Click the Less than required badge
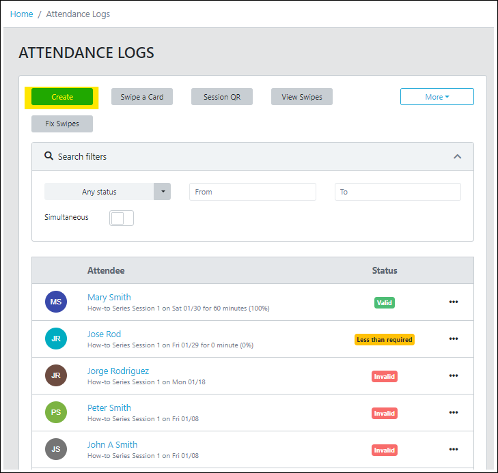This screenshot has width=498, height=473. (385, 339)
